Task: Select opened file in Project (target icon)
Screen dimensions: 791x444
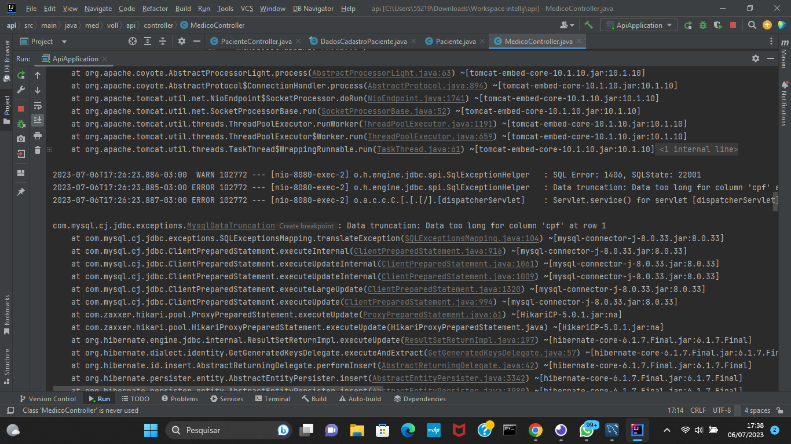Action: tap(133, 41)
